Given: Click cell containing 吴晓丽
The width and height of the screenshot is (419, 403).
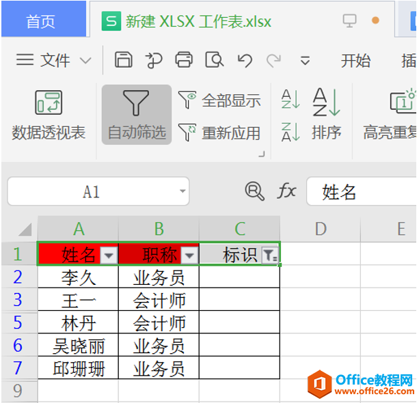Looking at the screenshot, I should coord(78,345).
